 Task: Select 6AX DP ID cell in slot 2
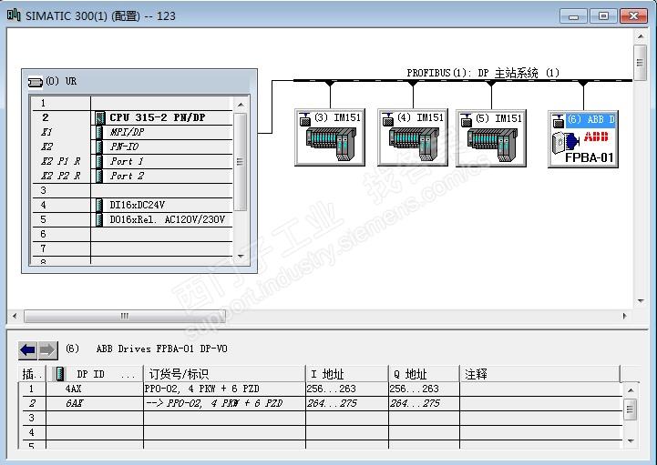pyautogui.click(x=95, y=403)
